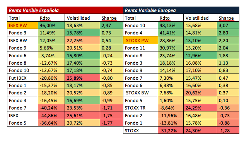Image resolution: width=244 pixels, height=142 pixels.
Task: Select the 3,07 Sharpe value cell
Action: click(228, 26)
